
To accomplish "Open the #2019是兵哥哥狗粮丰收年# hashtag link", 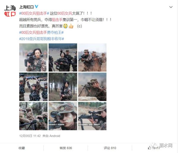I will coord(42,39).
